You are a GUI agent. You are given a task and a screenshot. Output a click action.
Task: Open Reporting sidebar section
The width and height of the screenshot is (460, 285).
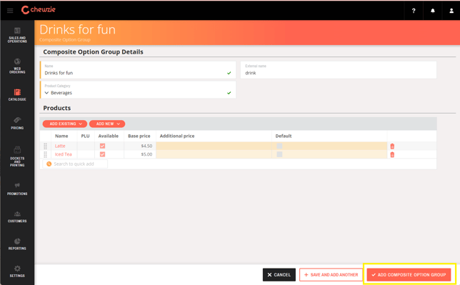(x=17, y=244)
